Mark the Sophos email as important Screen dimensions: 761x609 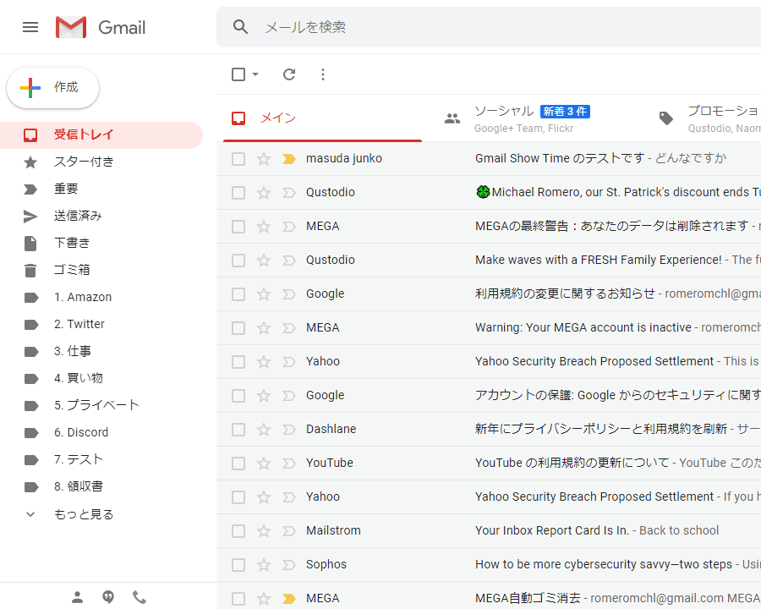(289, 565)
